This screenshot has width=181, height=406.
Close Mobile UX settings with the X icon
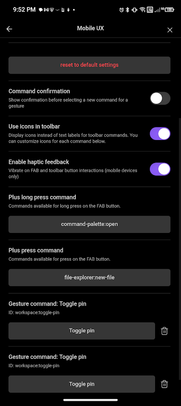click(170, 30)
